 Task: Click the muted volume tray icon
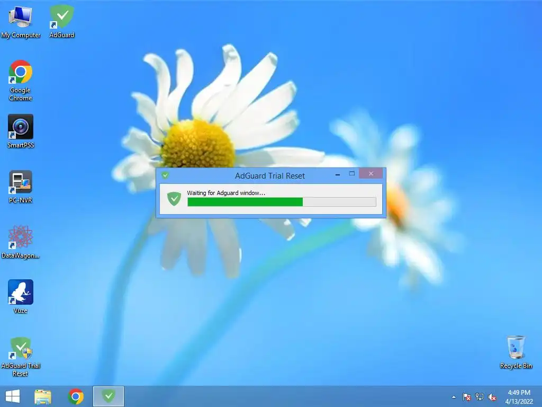click(x=492, y=397)
